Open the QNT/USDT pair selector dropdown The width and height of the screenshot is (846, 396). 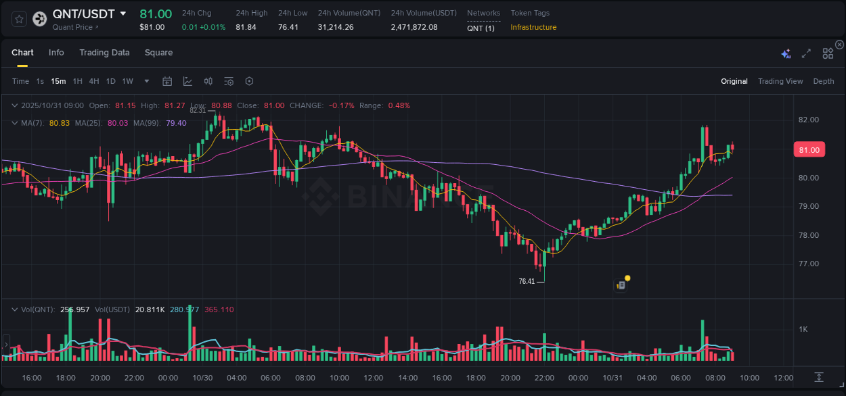tap(123, 13)
